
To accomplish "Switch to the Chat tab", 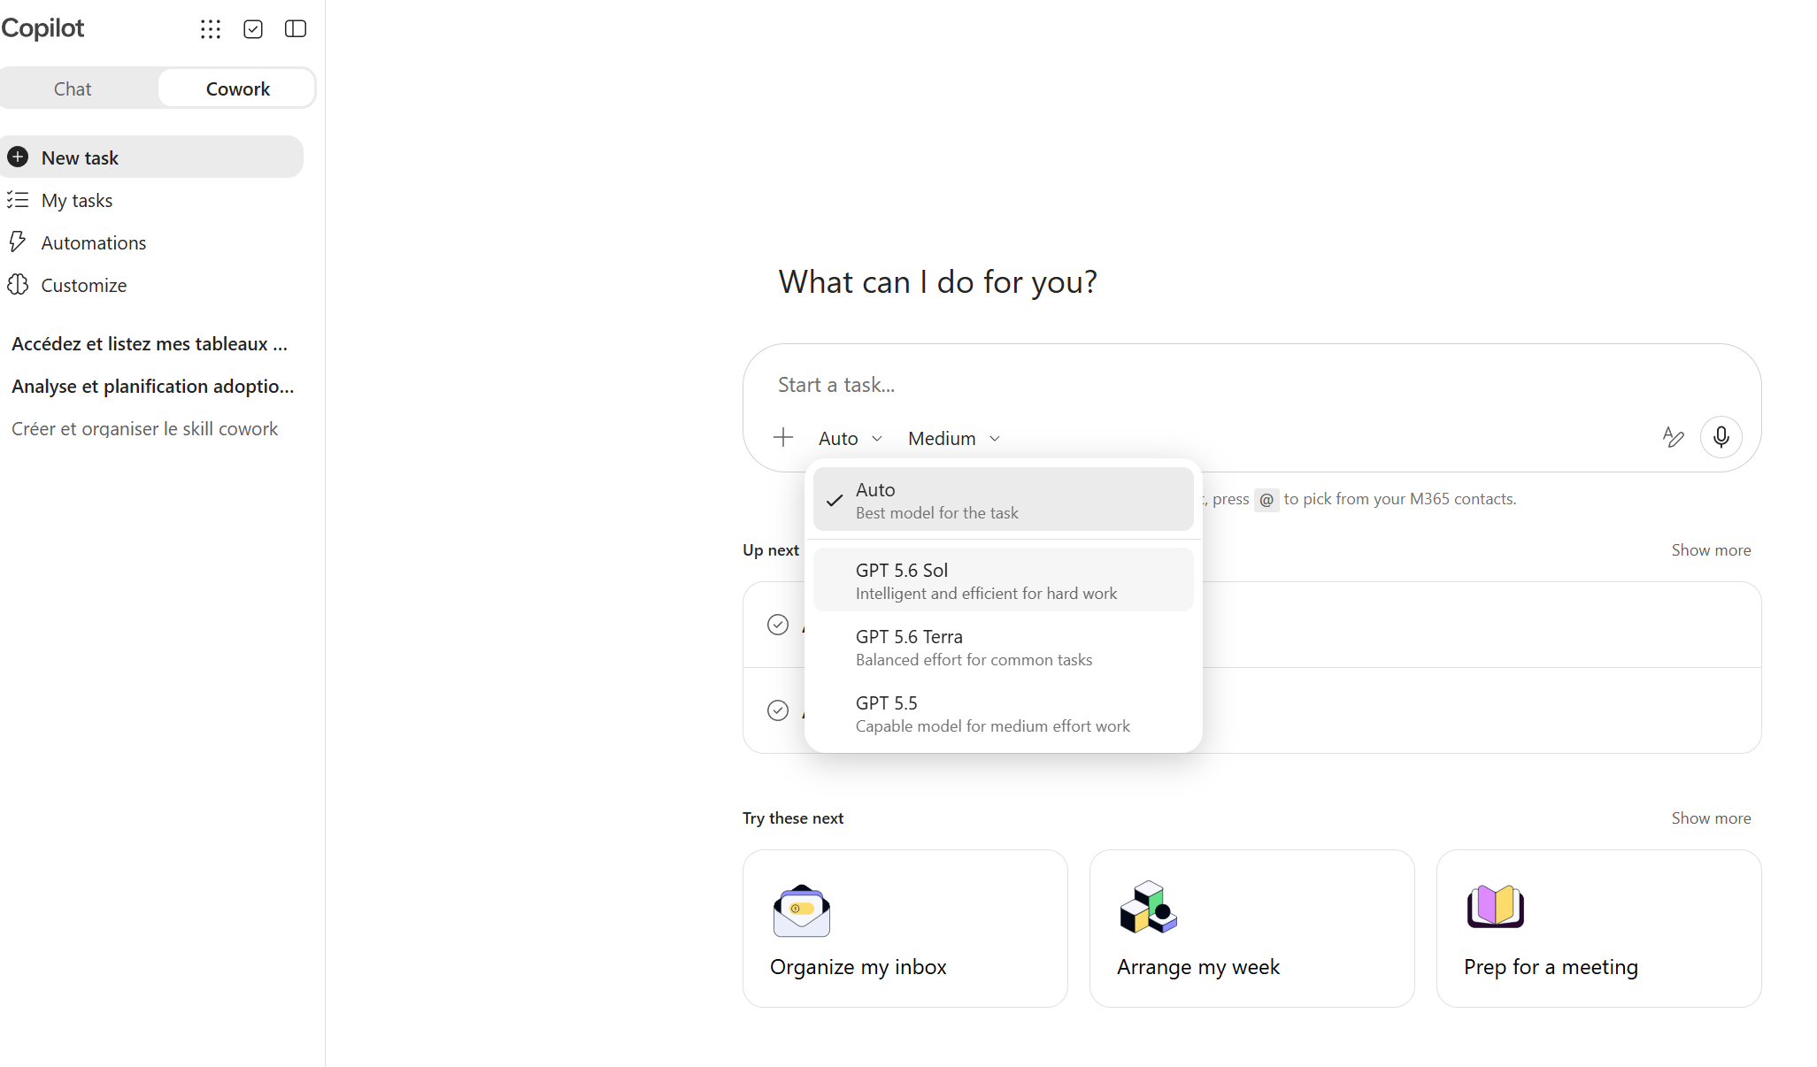I will click(73, 88).
